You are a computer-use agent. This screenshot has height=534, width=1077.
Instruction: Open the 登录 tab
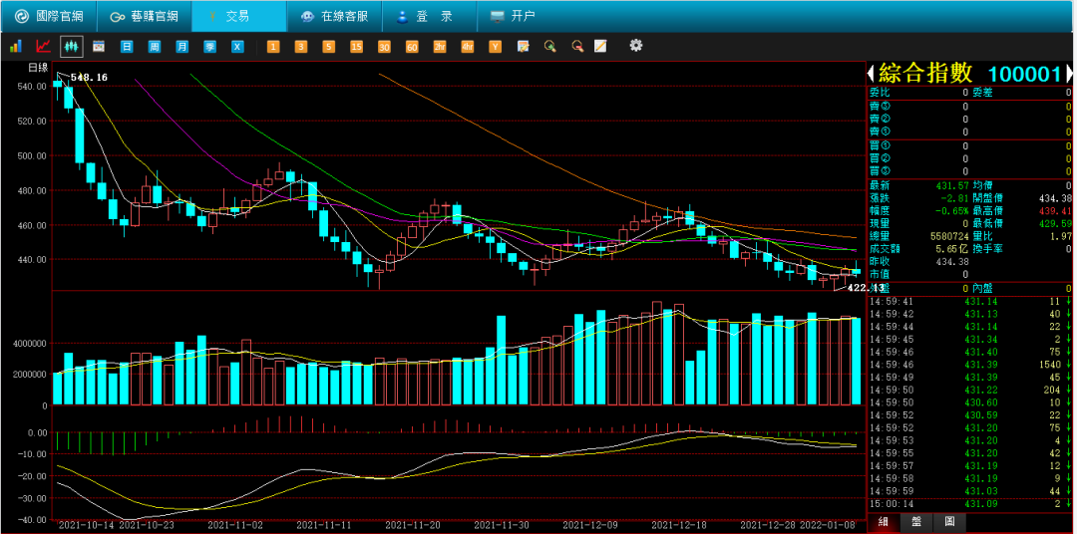tap(429, 16)
